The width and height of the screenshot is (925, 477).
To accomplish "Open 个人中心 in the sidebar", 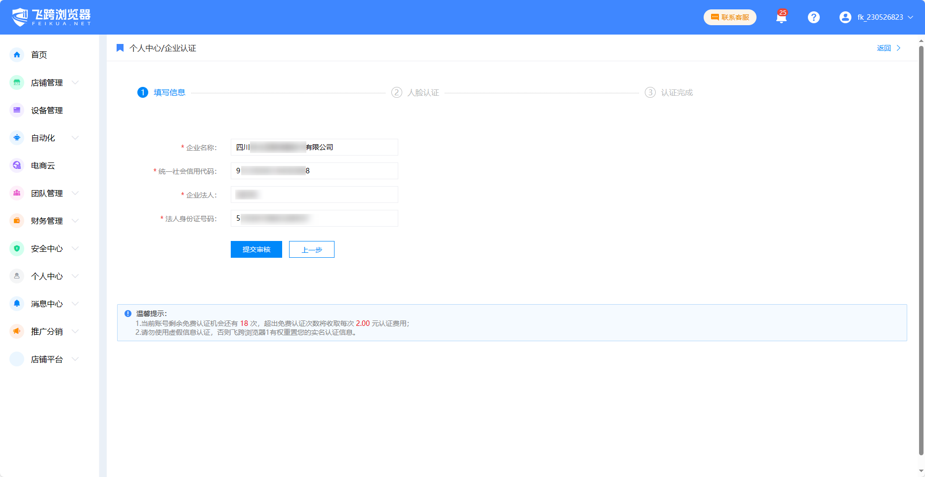I will [x=47, y=276].
